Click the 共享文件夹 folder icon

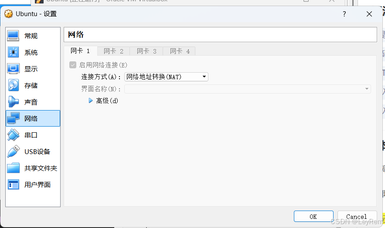[x=13, y=168]
